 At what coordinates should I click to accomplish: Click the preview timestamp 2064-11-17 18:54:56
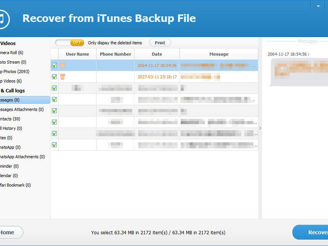click(x=288, y=54)
